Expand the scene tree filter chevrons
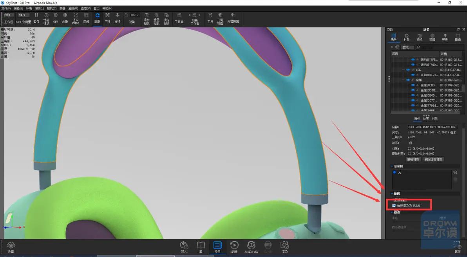This screenshot has width=467, height=257. click(x=392, y=47)
